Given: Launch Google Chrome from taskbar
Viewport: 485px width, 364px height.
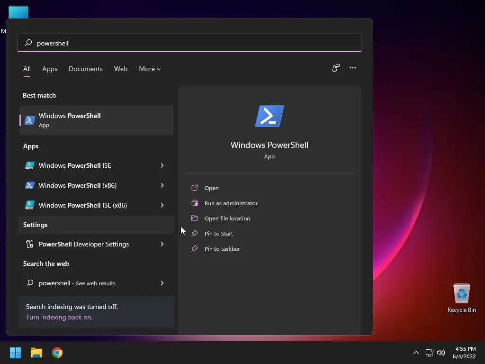Looking at the screenshot, I should pos(57,353).
